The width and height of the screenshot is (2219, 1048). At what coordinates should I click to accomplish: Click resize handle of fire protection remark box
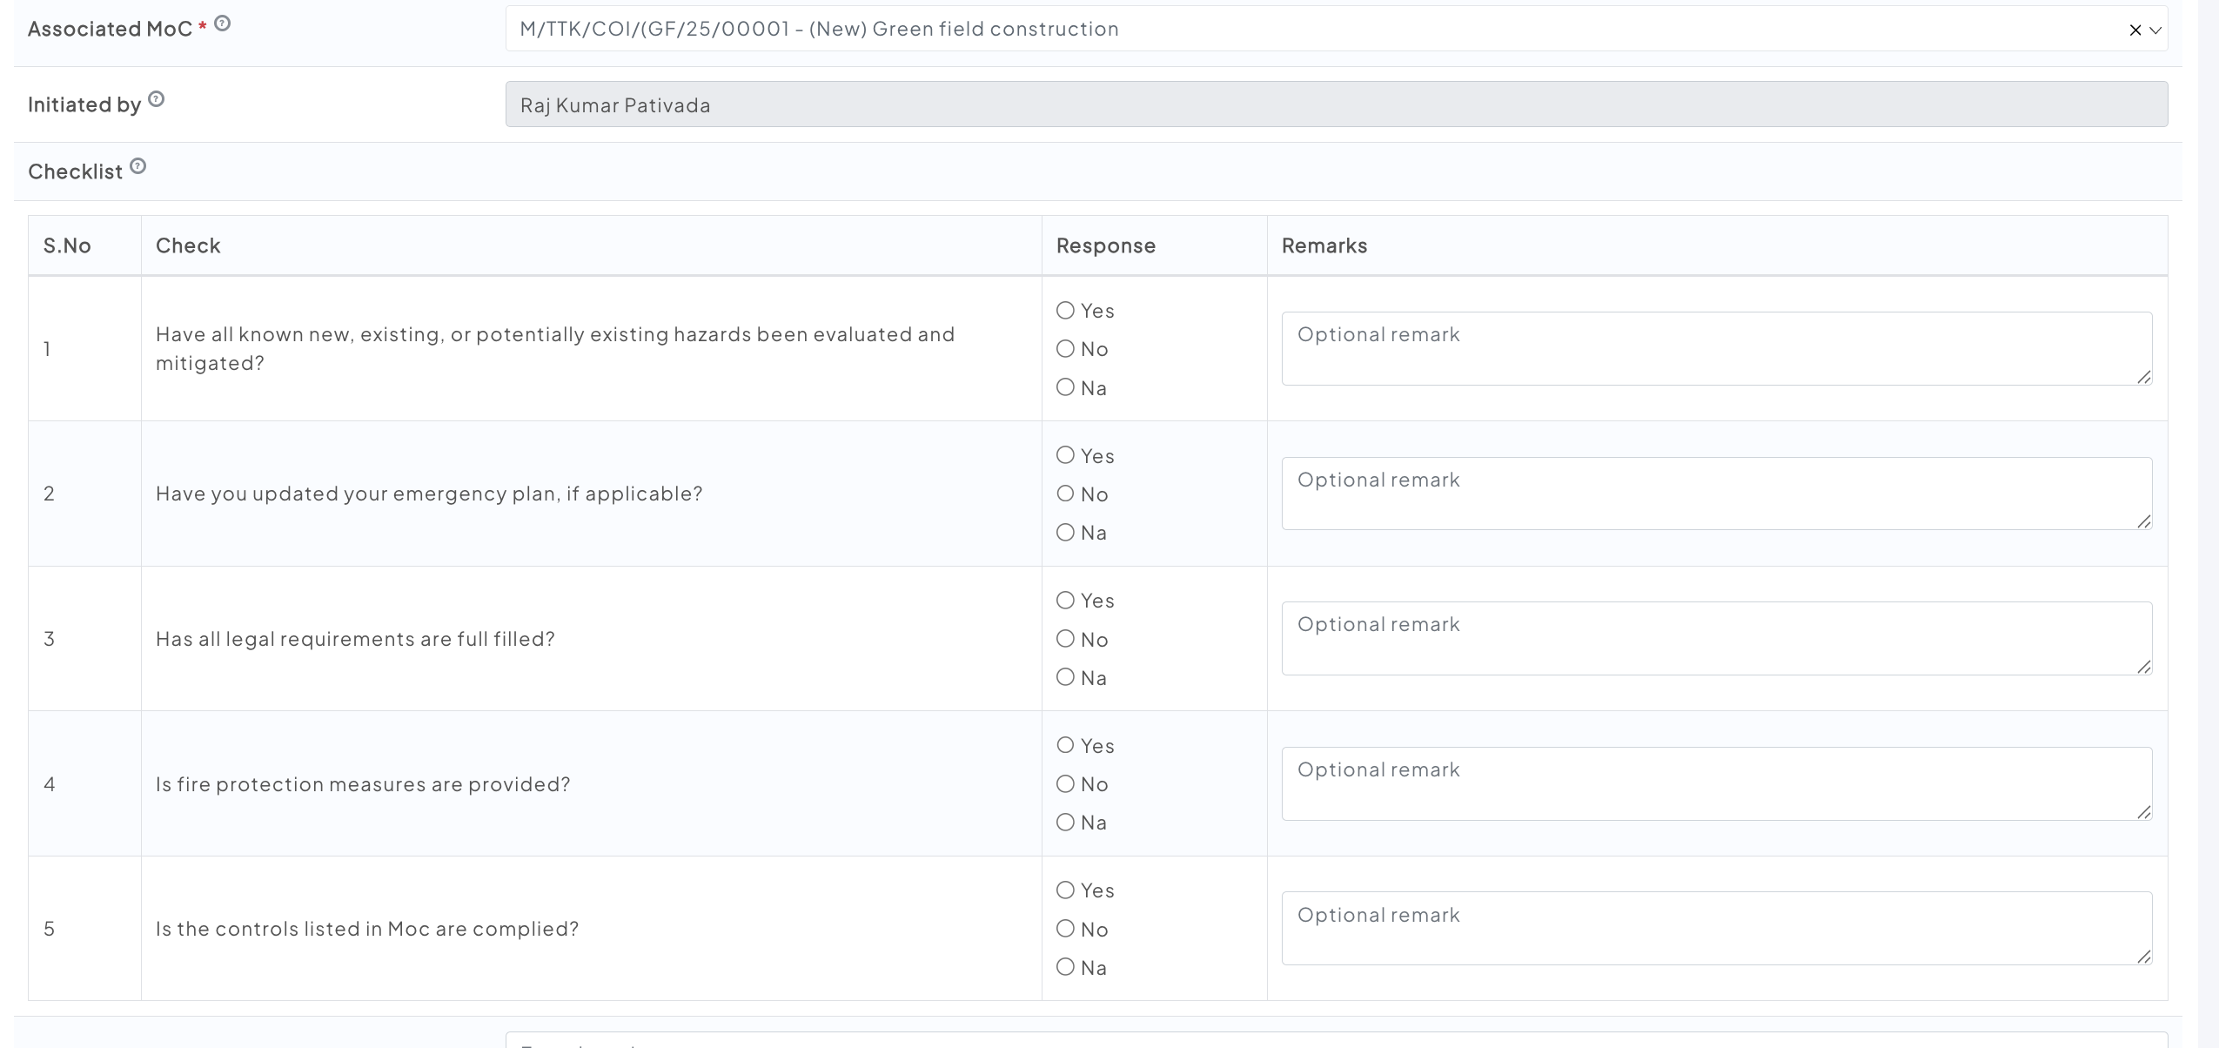pos(2144,812)
